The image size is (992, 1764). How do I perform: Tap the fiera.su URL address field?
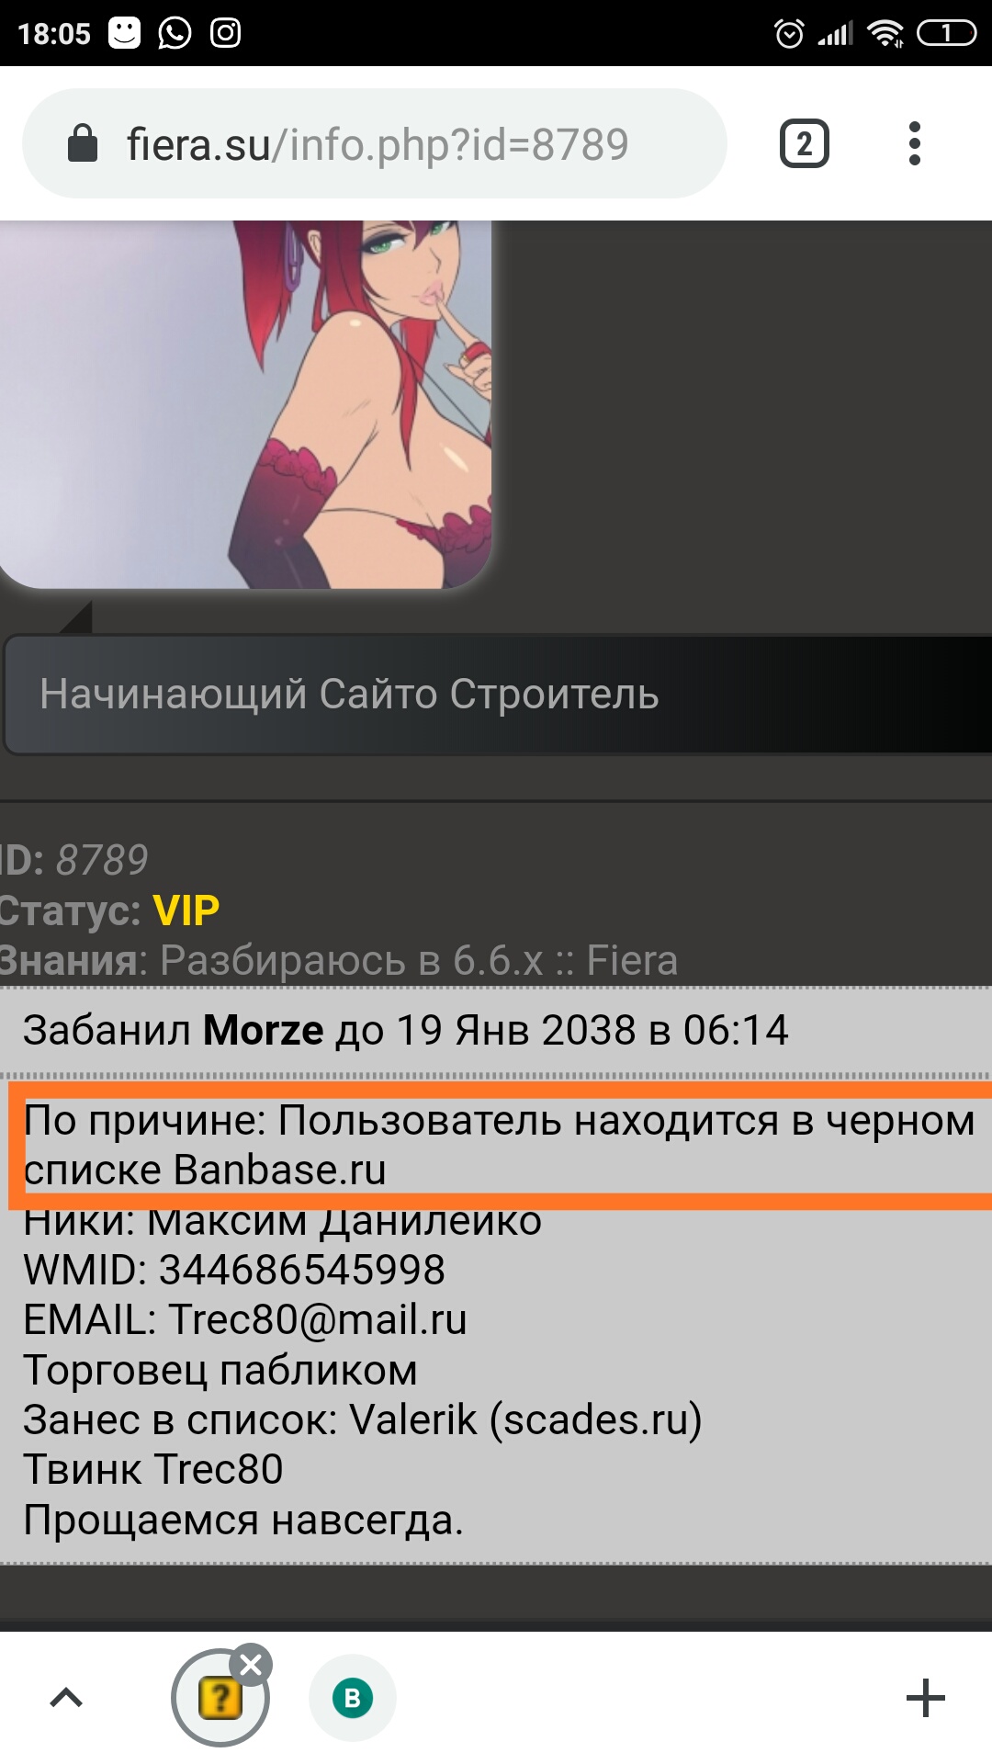[x=375, y=143]
